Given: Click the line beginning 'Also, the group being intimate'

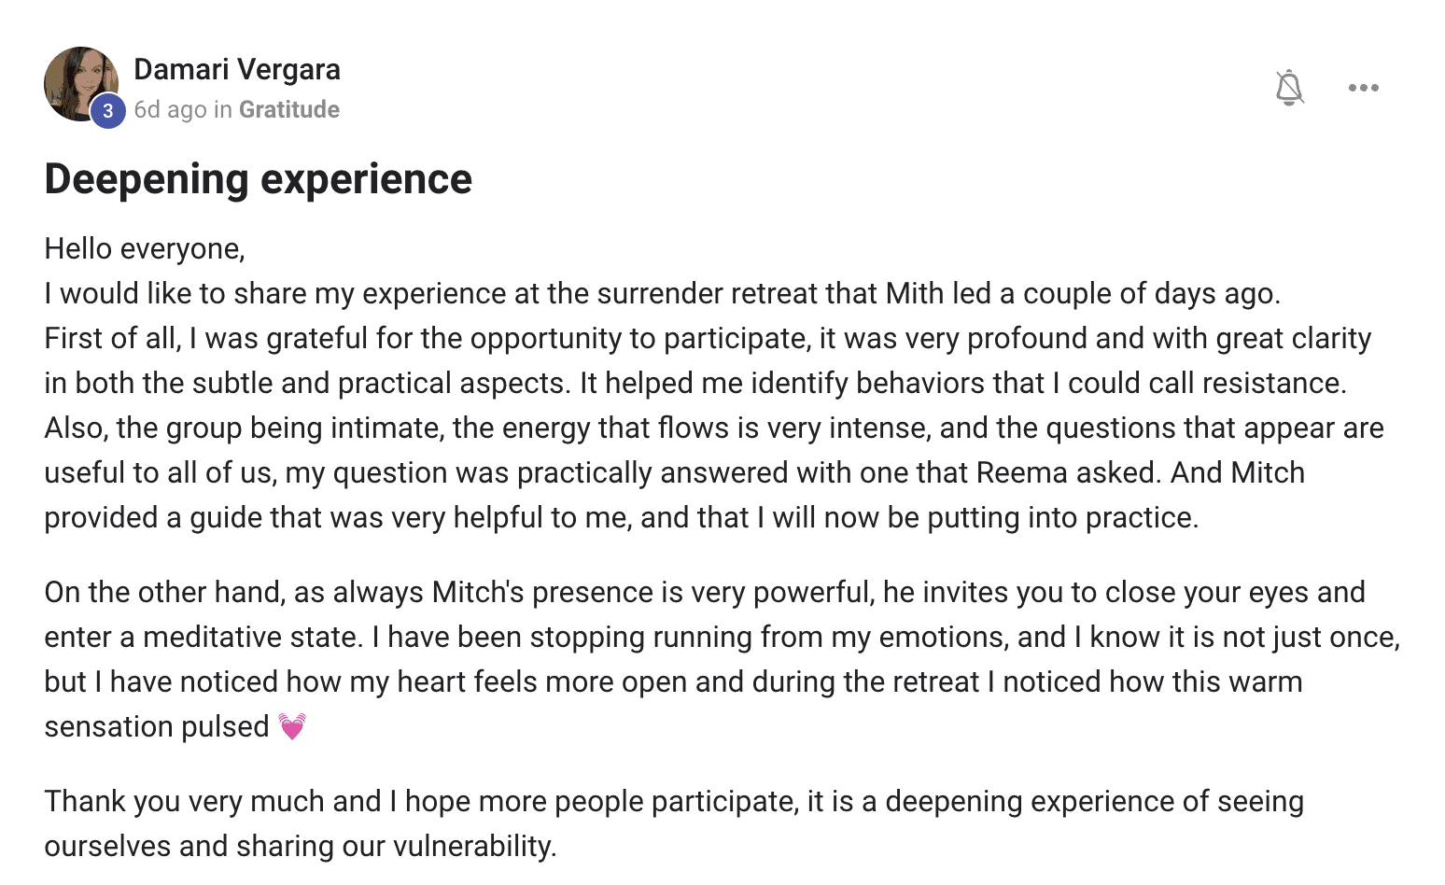Looking at the screenshot, I should 714,428.
